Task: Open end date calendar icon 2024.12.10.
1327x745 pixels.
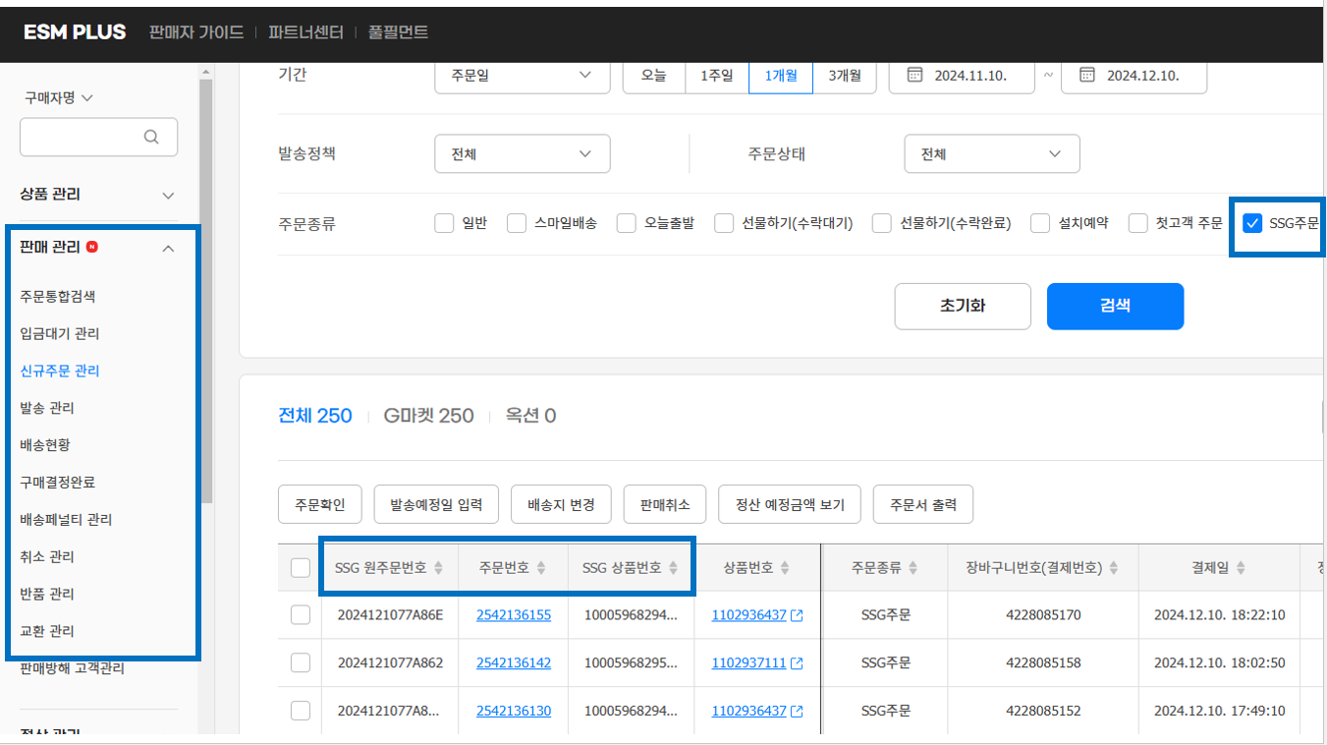Action: 1086,75
